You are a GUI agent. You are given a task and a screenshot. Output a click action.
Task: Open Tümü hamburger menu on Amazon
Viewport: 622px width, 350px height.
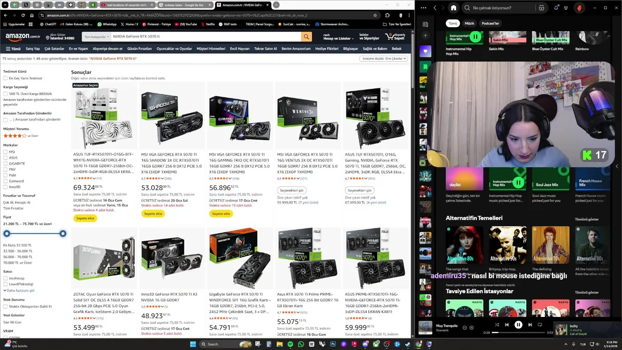point(13,49)
